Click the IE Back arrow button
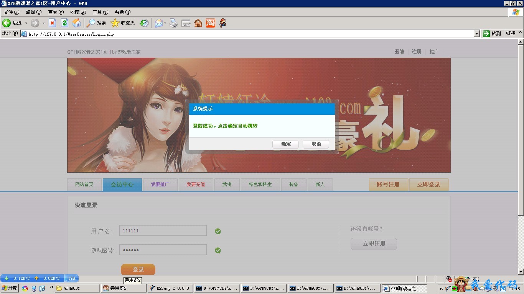Image resolution: width=524 pixels, height=294 pixels. click(7, 23)
